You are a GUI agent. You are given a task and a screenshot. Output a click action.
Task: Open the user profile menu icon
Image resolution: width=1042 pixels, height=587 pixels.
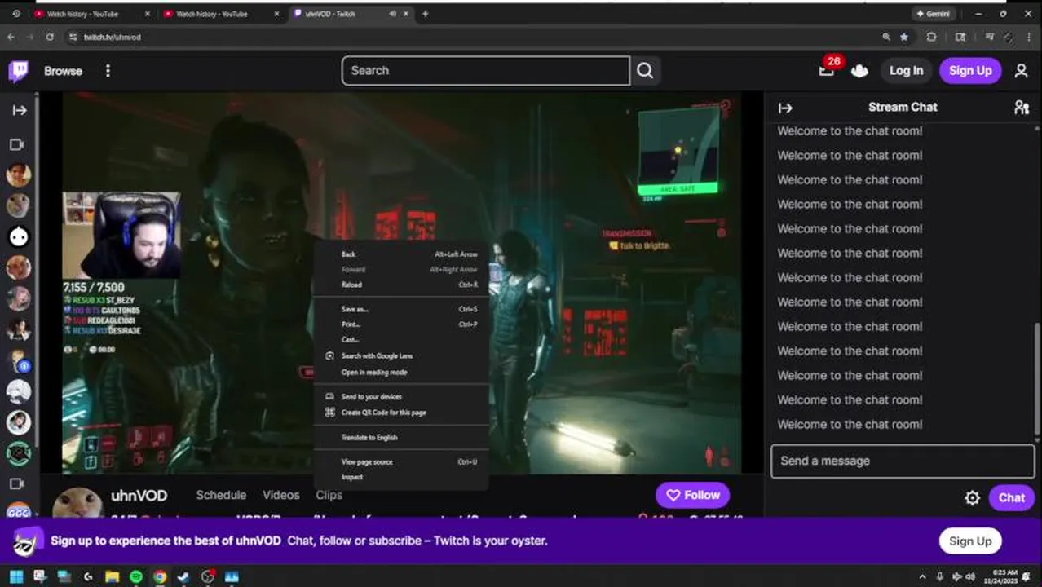point(1021,71)
